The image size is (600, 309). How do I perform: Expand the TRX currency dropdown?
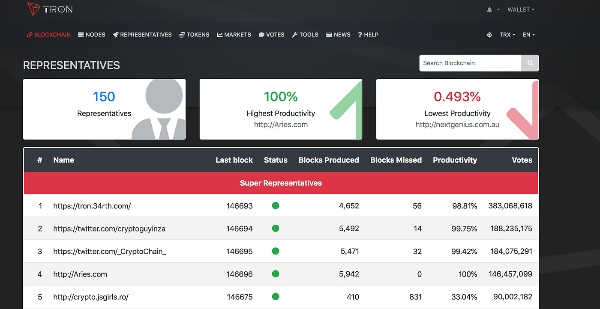507,35
